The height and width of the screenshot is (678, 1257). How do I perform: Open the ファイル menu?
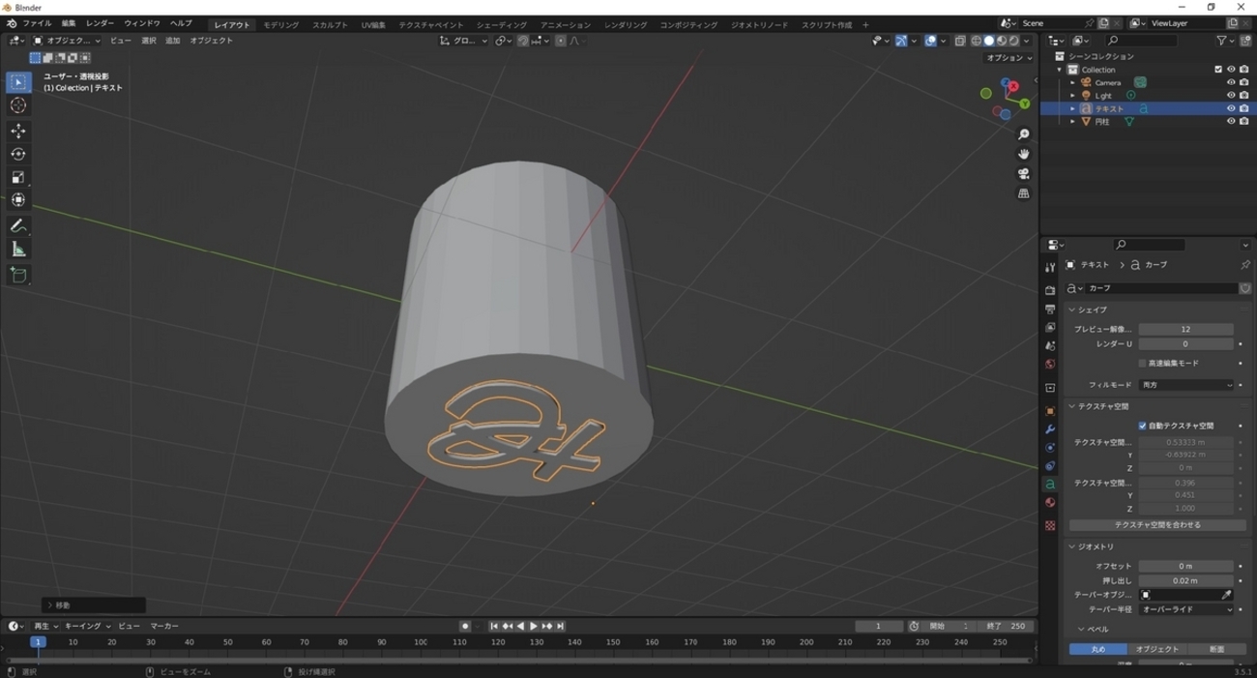[37, 23]
